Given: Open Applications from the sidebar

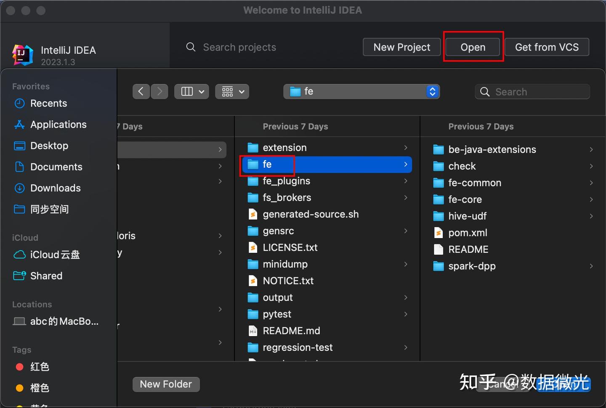Looking at the screenshot, I should 58,125.
